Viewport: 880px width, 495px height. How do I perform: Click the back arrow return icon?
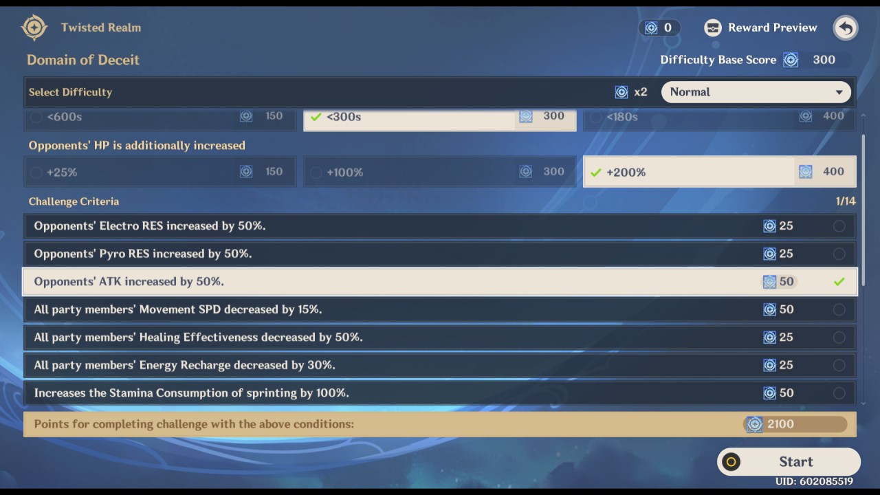coord(846,28)
